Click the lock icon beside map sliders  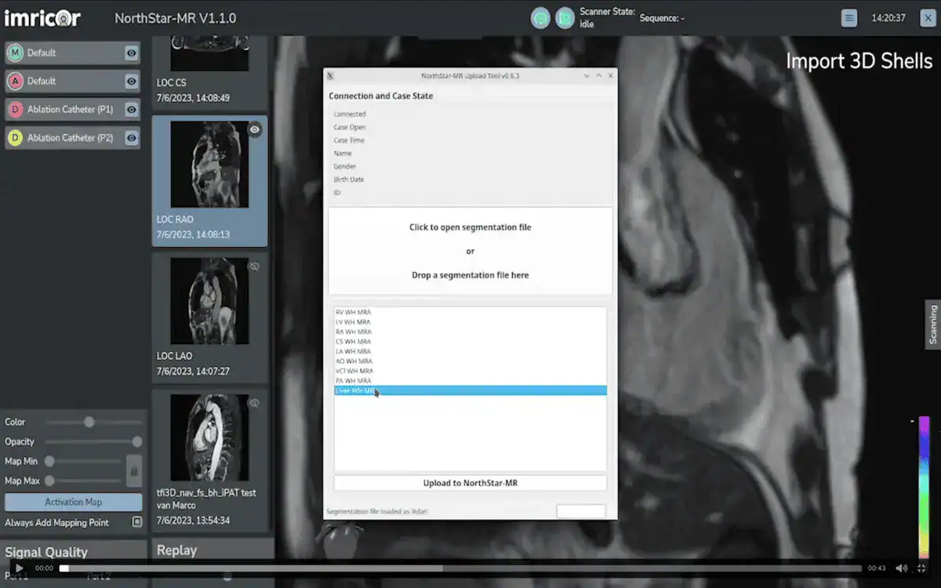(134, 471)
